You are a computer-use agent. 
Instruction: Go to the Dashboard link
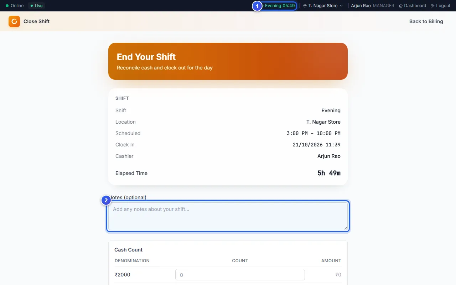tap(413, 6)
